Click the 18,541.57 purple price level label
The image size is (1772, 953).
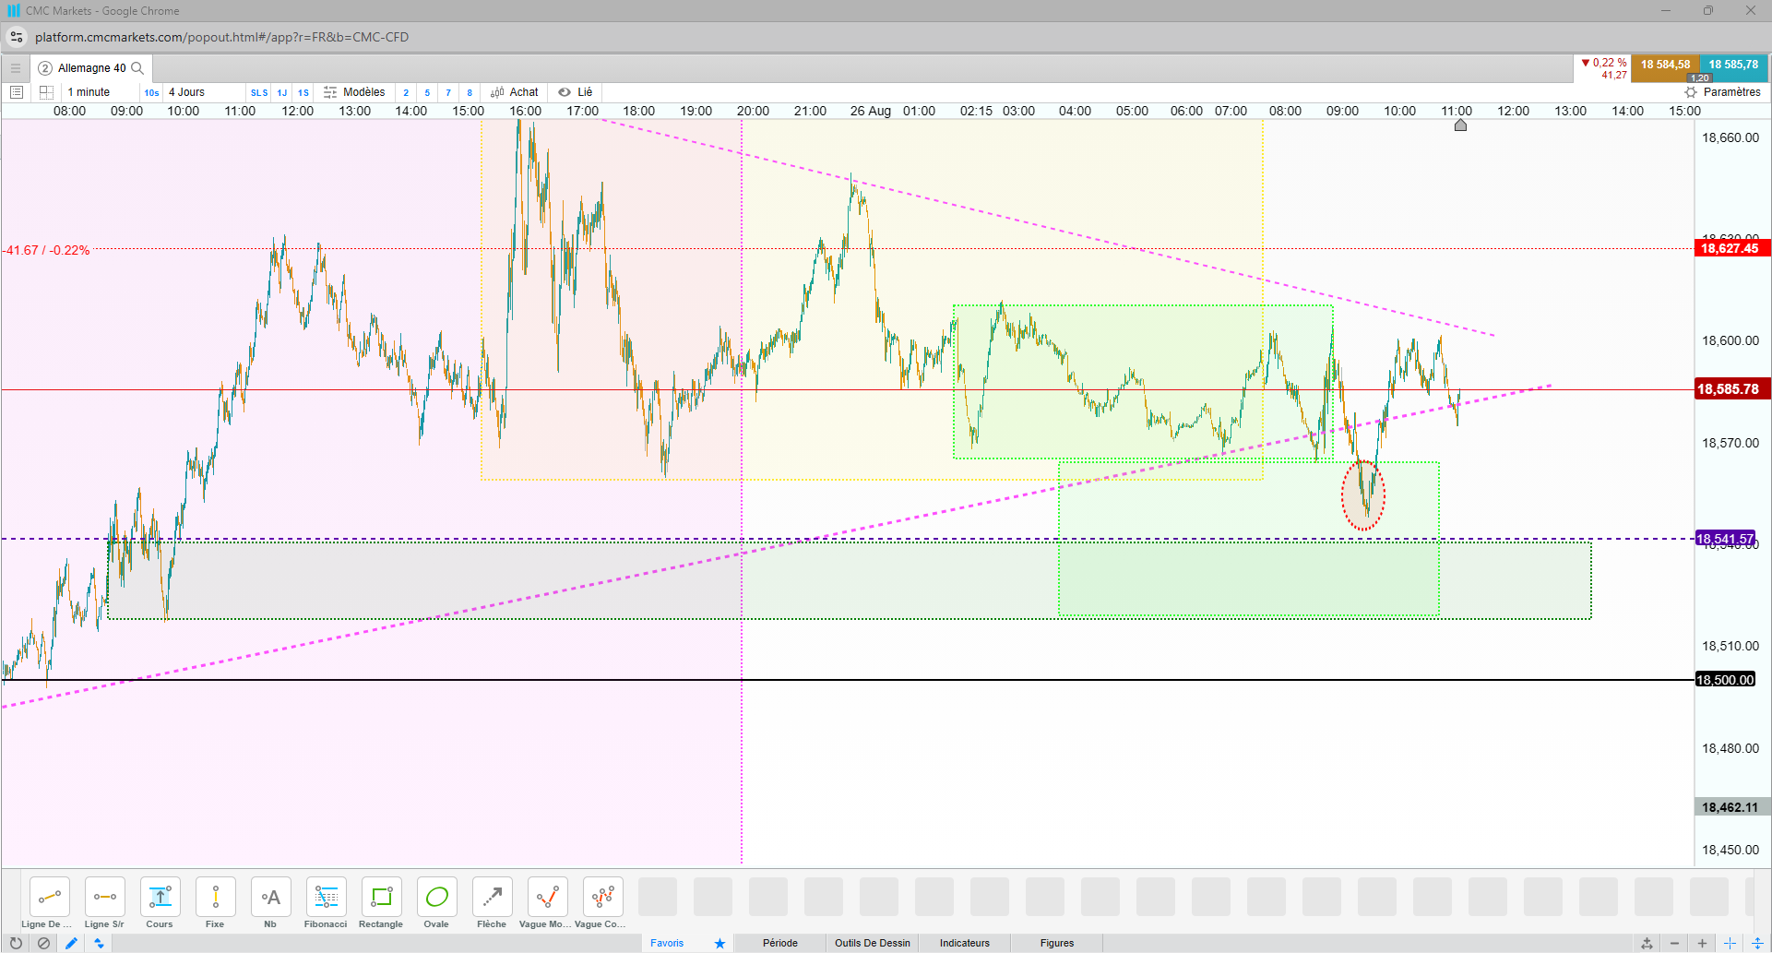pos(1725,539)
